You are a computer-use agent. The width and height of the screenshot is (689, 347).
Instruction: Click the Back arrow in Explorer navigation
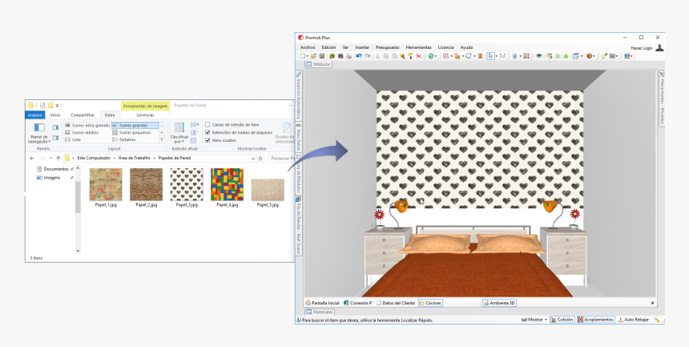[32, 159]
